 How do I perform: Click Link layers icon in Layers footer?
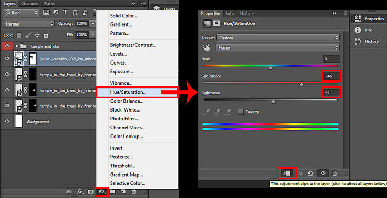point(69,191)
